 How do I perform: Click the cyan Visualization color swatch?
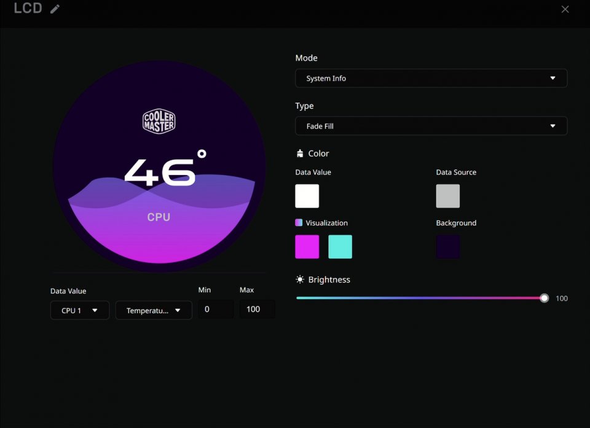pos(340,247)
